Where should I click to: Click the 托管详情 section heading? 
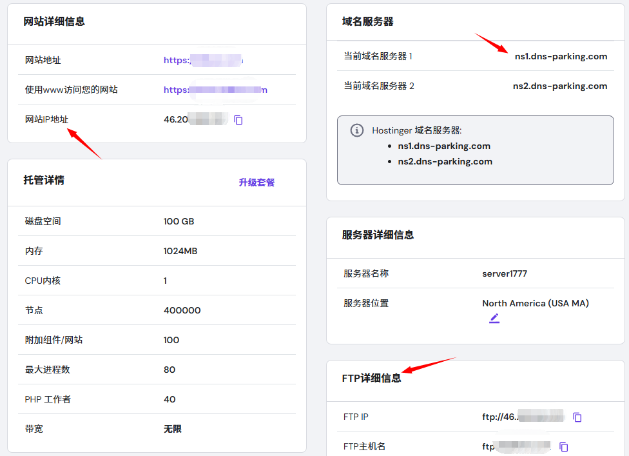click(44, 180)
